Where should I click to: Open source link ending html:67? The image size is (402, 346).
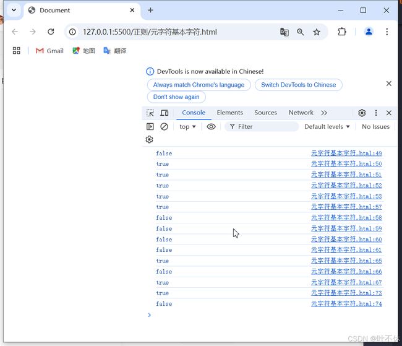click(x=346, y=283)
